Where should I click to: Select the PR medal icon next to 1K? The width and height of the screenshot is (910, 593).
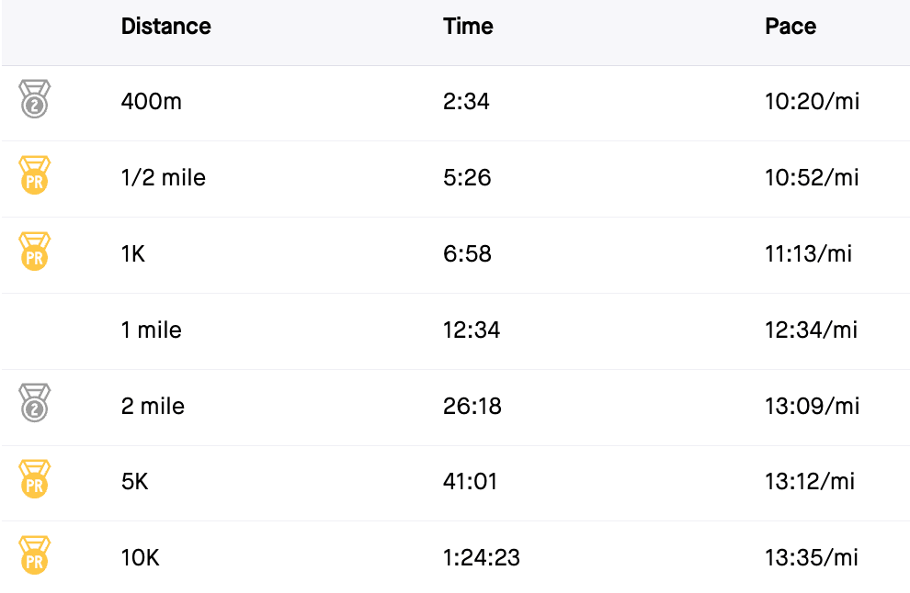pos(35,252)
